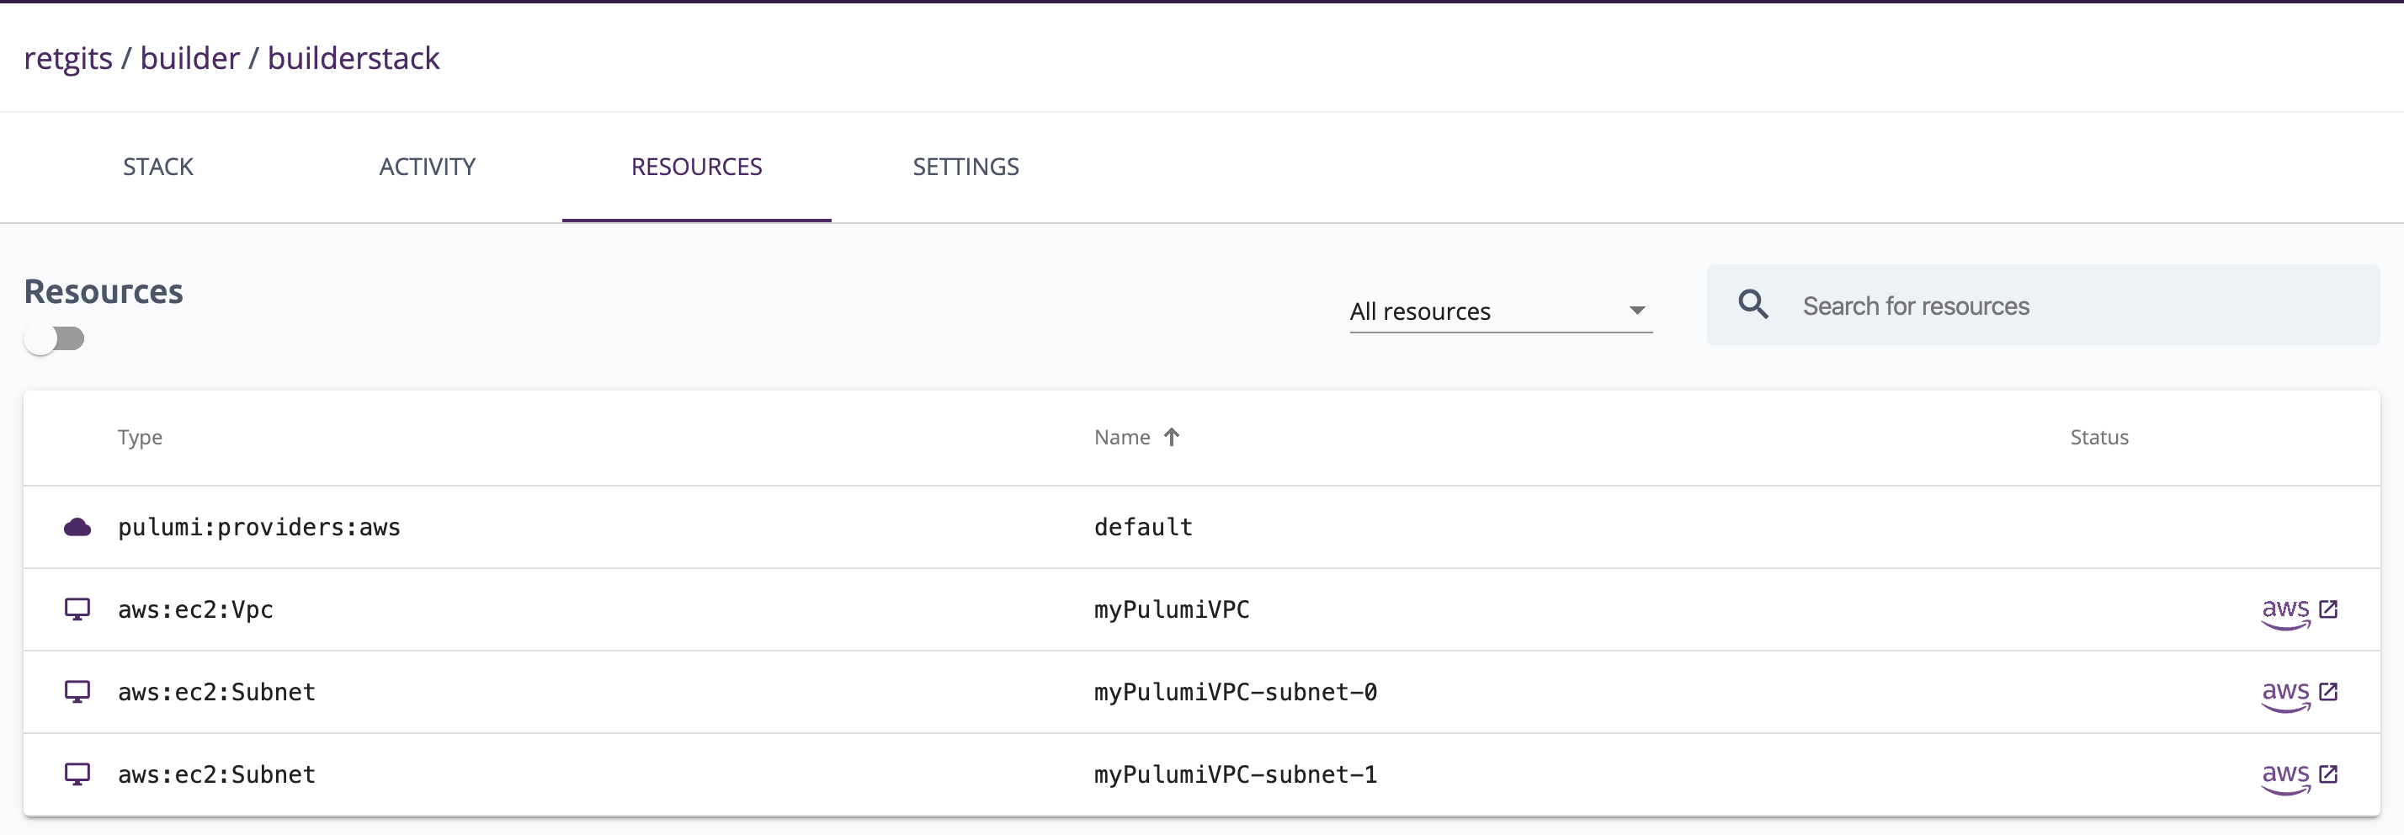2404x835 pixels.
Task: Click the builderstack breadcrumb link
Action: 353,58
